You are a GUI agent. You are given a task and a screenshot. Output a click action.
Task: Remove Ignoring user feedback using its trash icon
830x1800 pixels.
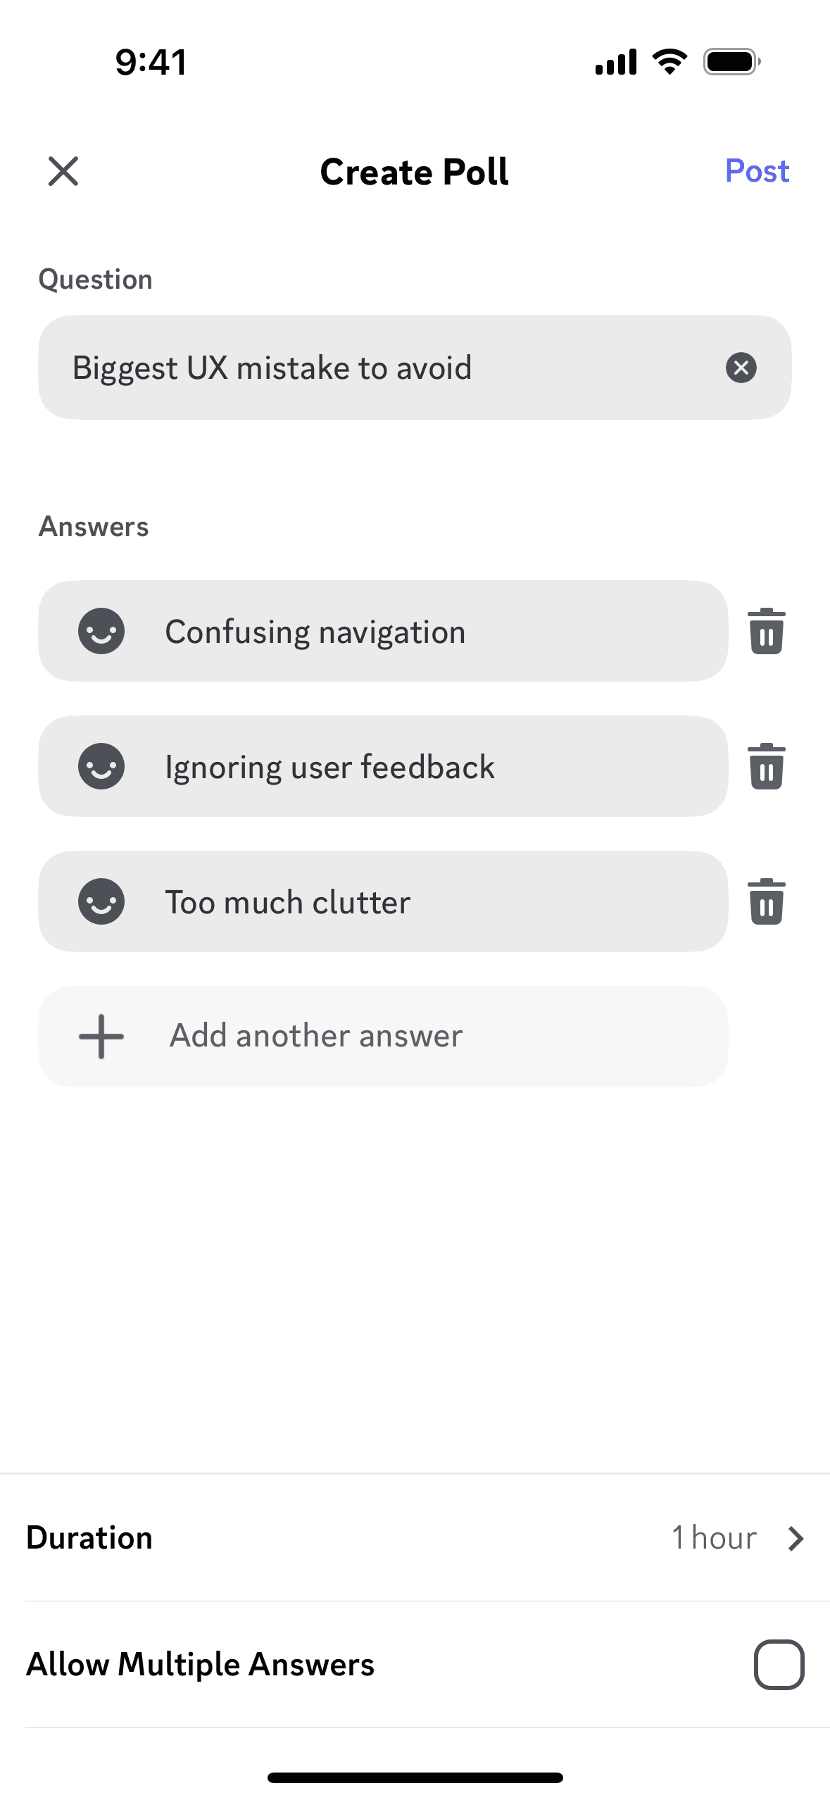[x=765, y=766]
